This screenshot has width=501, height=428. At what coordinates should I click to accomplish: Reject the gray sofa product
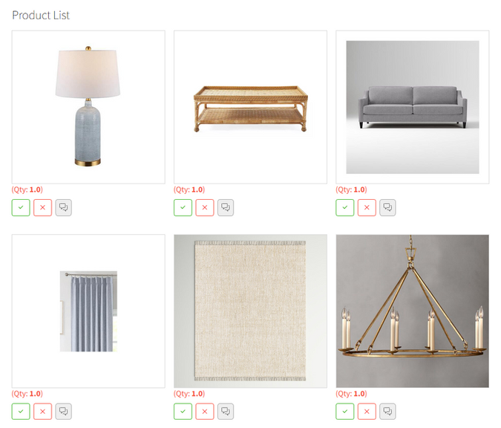(367, 207)
